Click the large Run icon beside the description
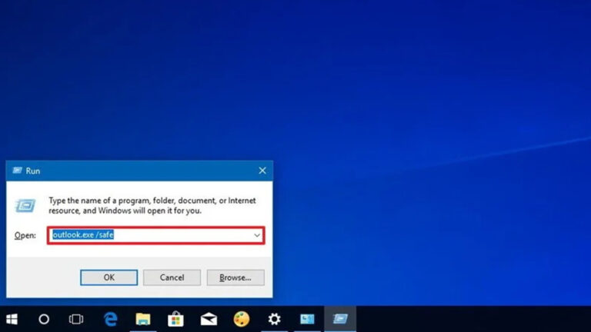591x332 pixels. pyautogui.click(x=25, y=205)
